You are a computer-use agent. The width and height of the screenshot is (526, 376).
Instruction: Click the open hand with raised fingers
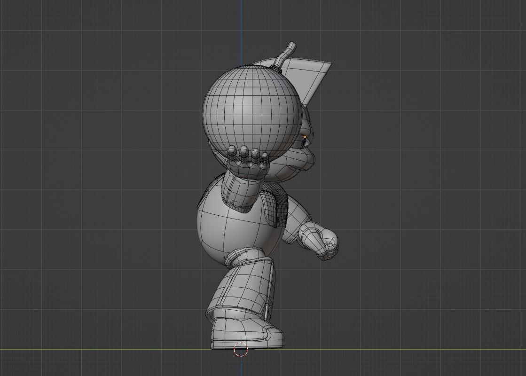(x=248, y=162)
